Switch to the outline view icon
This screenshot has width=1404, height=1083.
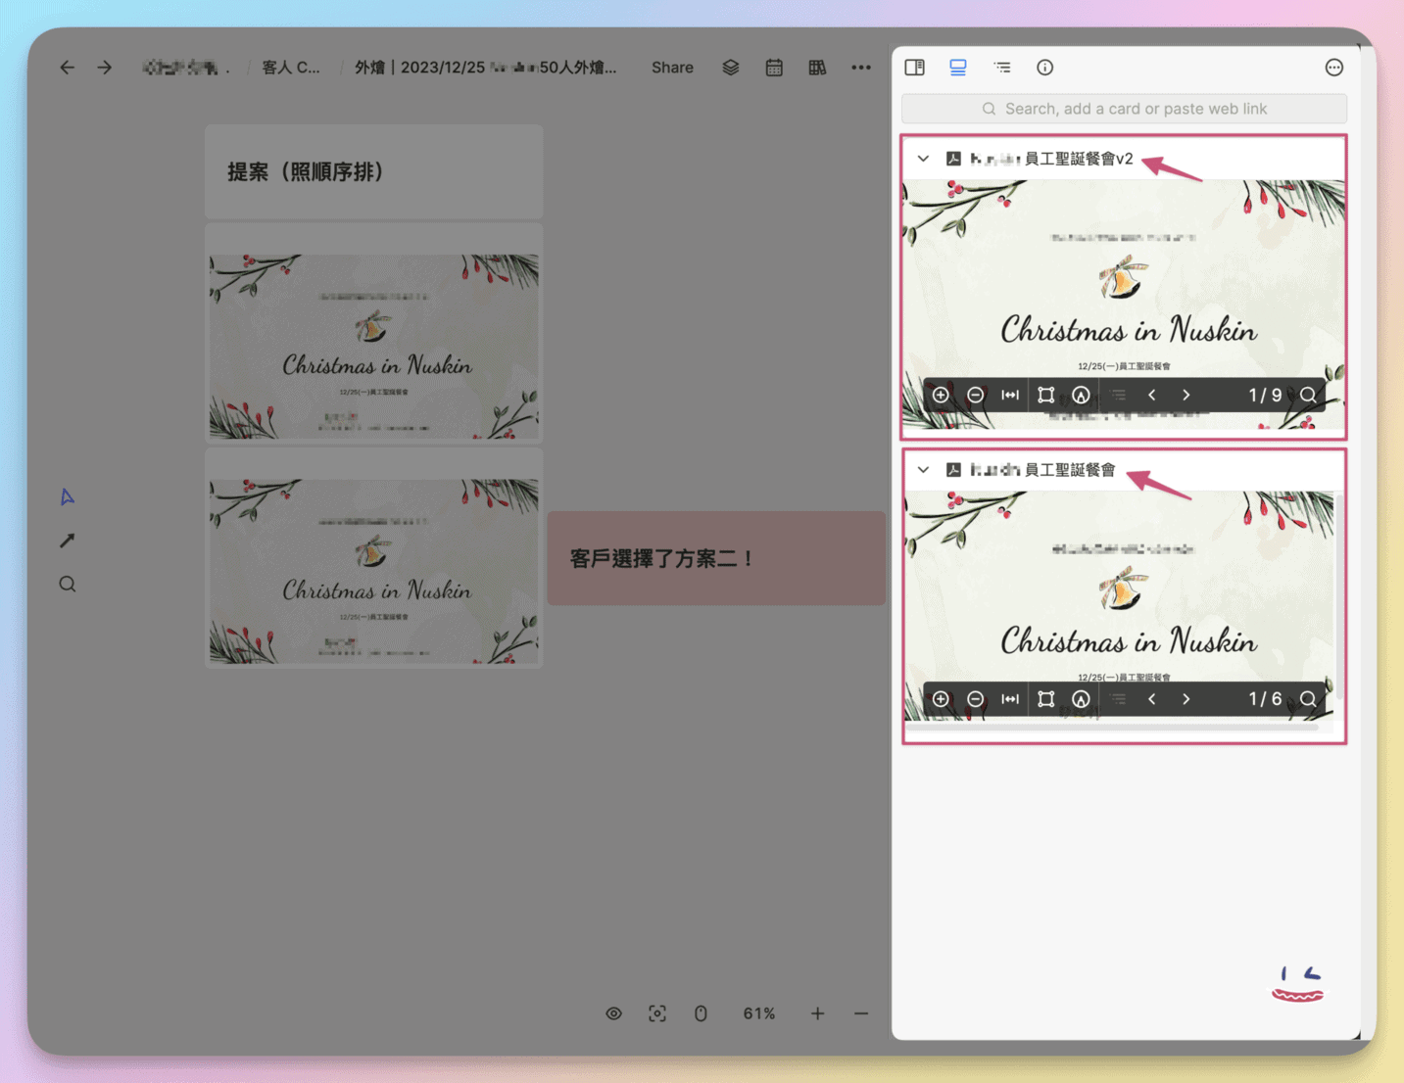tap(1001, 68)
